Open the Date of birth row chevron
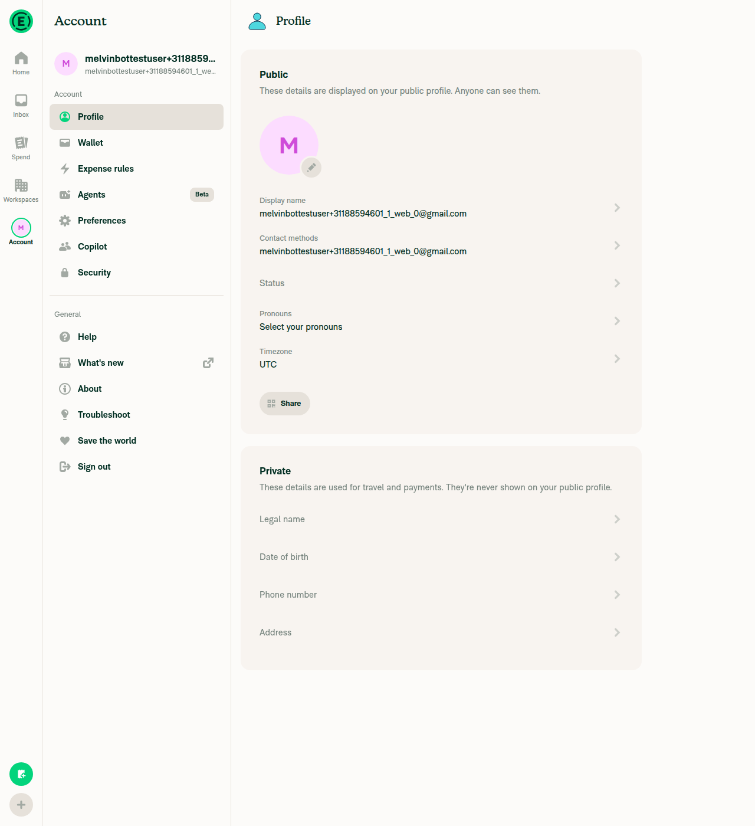Image resolution: width=755 pixels, height=826 pixels. click(x=617, y=557)
